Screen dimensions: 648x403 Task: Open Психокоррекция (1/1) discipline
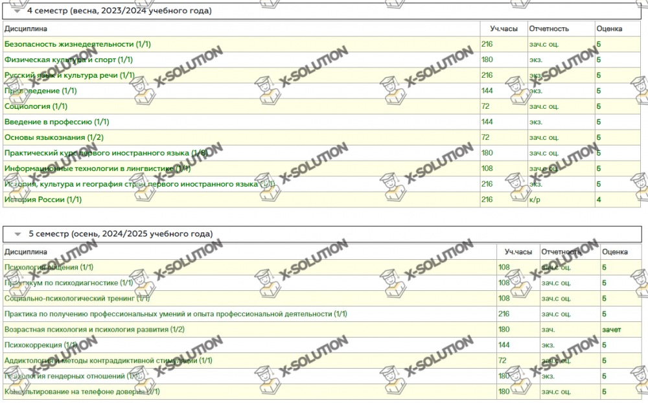pos(40,345)
